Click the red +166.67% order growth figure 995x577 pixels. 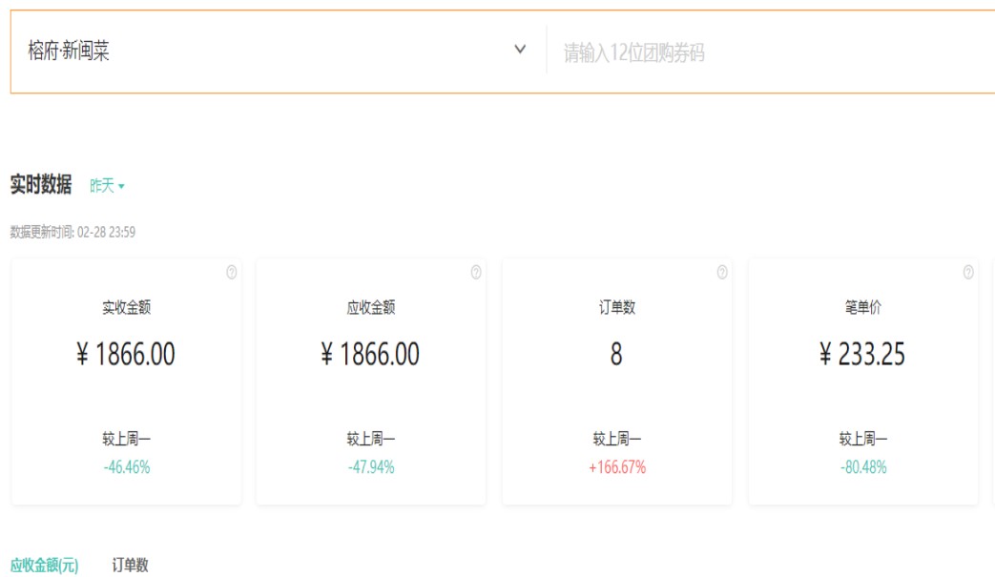[x=616, y=467]
